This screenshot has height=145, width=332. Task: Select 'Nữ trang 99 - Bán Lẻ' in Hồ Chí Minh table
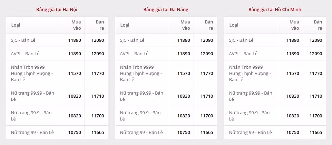(251, 133)
